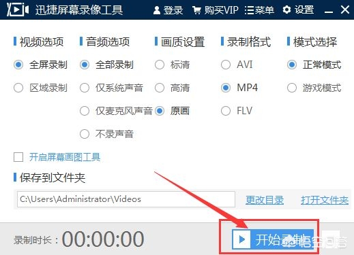Screen dimensions: 354x255
Task: Select 全部录制 audio option
Action: tap(106, 65)
